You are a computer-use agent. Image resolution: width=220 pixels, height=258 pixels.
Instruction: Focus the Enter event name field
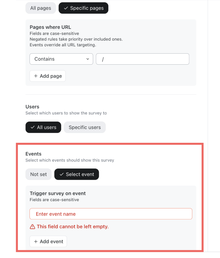tap(111, 214)
